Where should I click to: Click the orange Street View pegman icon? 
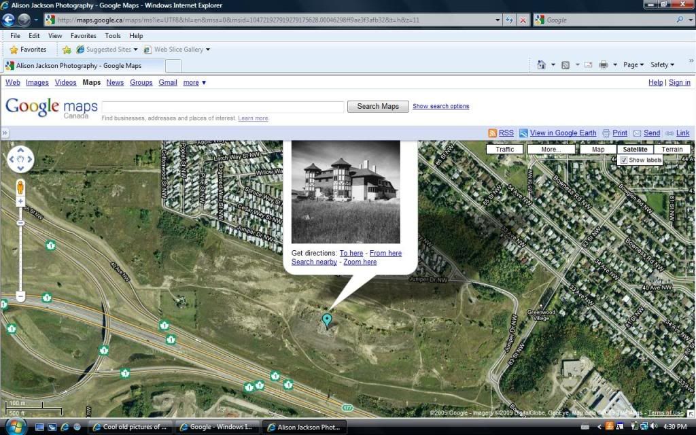(x=20, y=188)
